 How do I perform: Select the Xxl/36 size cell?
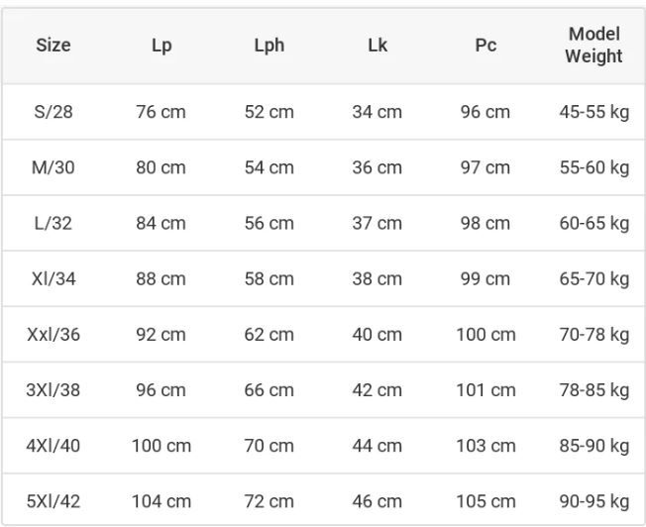tap(54, 334)
